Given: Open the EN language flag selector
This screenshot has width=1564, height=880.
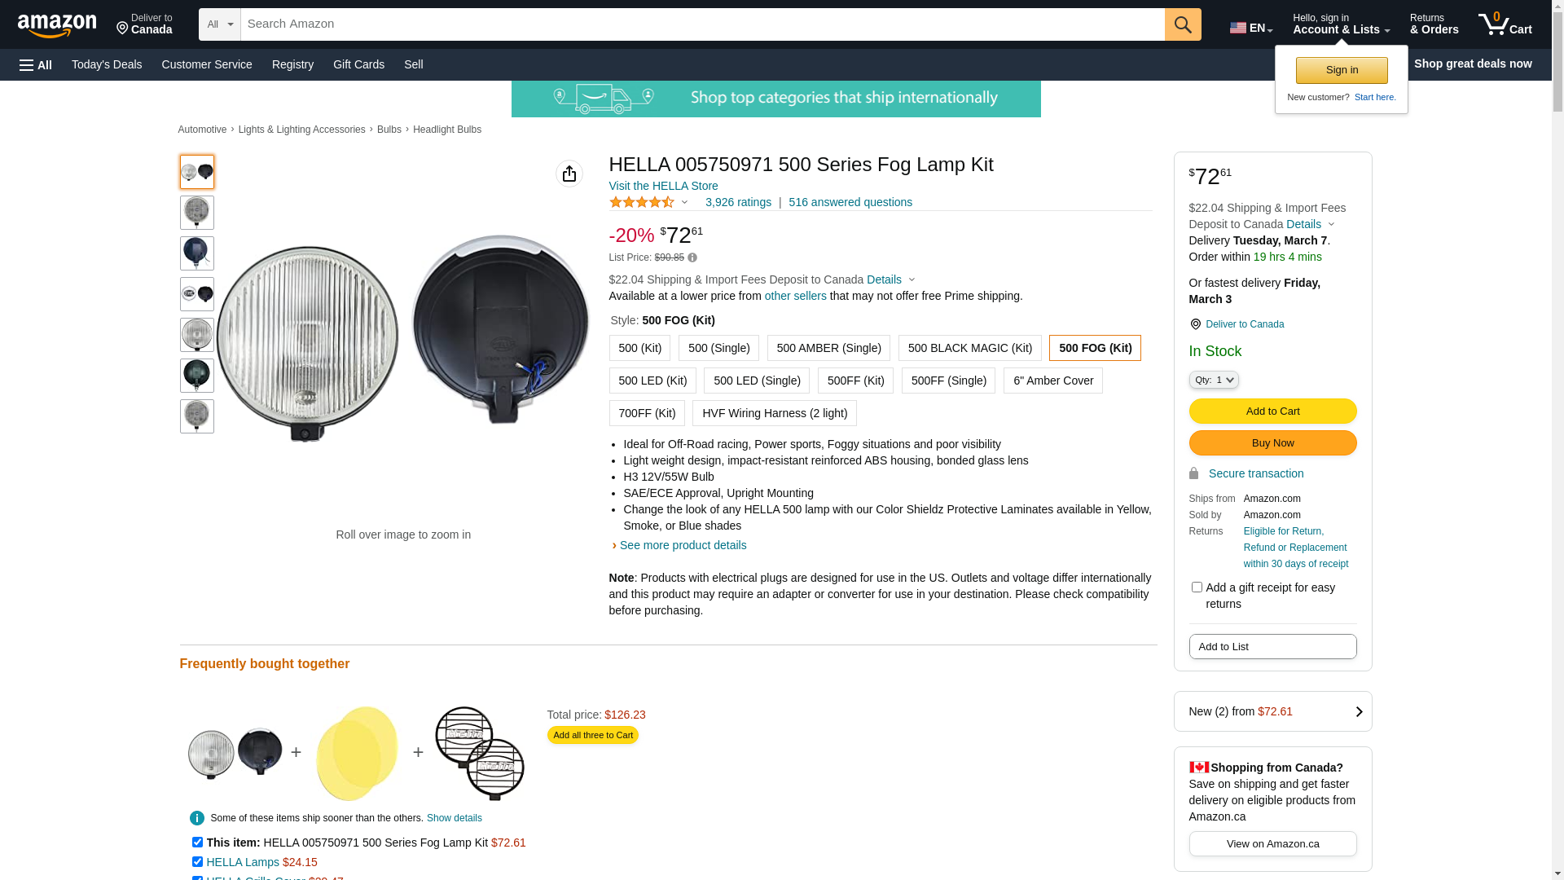Looking at the screenshot, I should coord(1250,28).
